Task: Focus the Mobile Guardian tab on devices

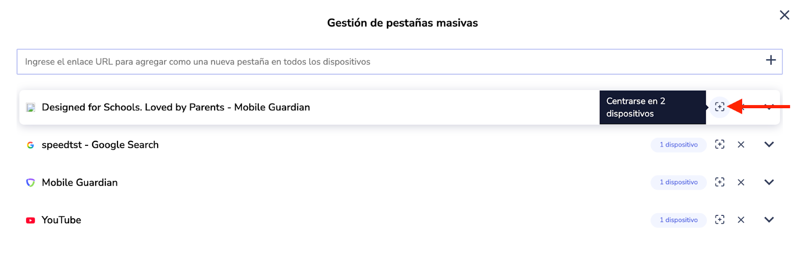Action: click(719, 182)
